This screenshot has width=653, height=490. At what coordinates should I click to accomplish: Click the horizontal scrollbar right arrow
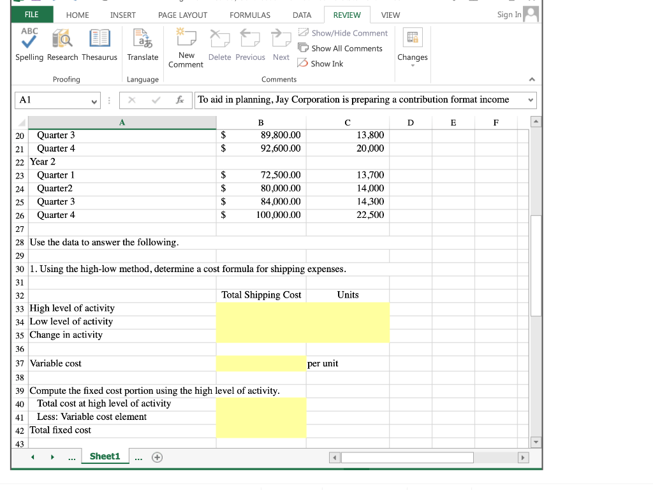[523, 458]
